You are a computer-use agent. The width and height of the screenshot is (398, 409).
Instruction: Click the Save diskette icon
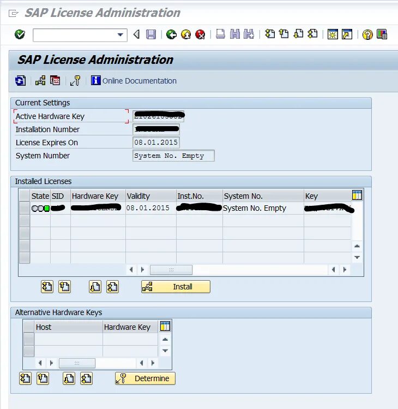[151, 34]
